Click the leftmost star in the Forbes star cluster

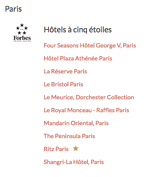tap(18, 28)
